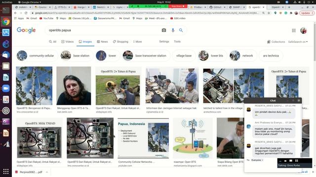Screen dimensions: 316x177
Task: Open Papua, Indonesia slide thumbnail
Action: coord(143,138)
